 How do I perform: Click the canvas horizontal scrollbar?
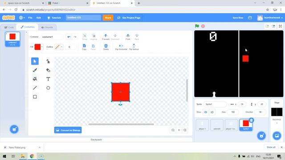[121, 124]
